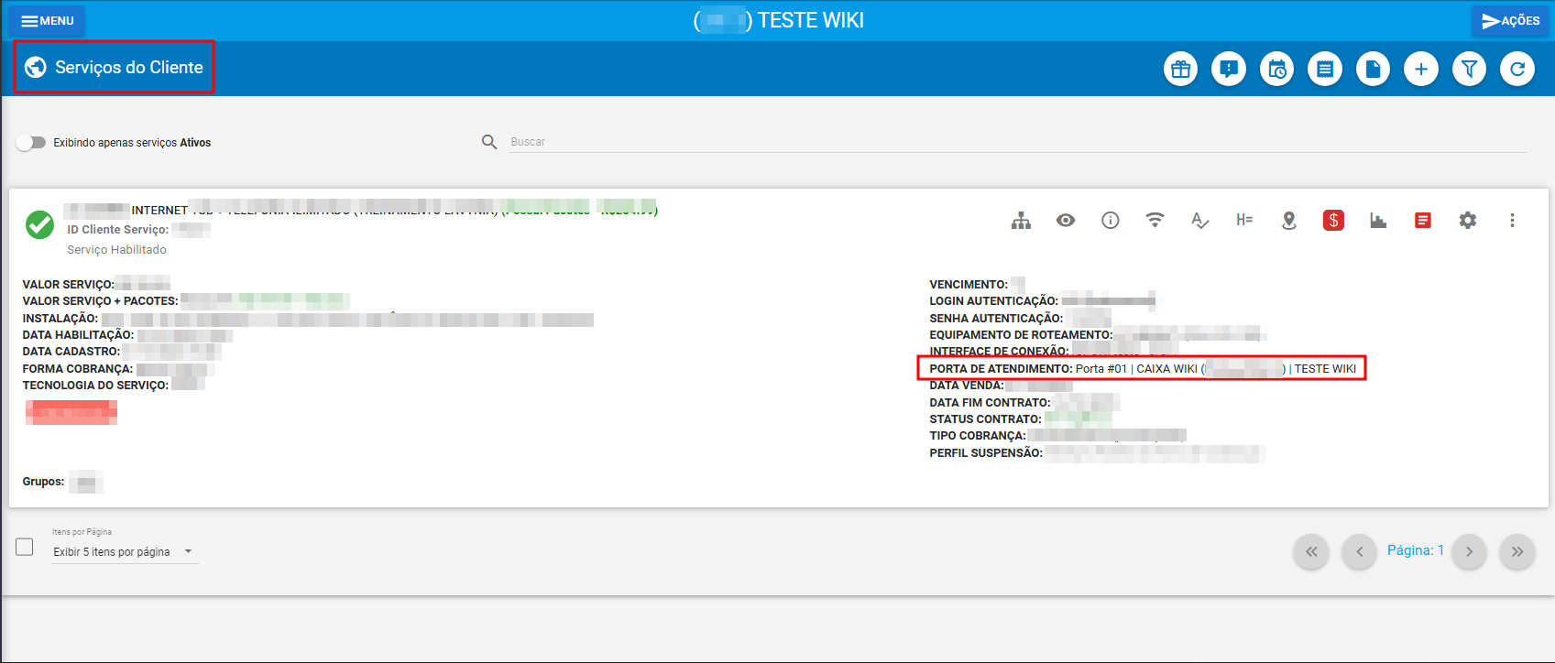Click the H= icon in service row
This screenshot has width=1555, height=663.
pyautogui.click(x=1244, y=220)
